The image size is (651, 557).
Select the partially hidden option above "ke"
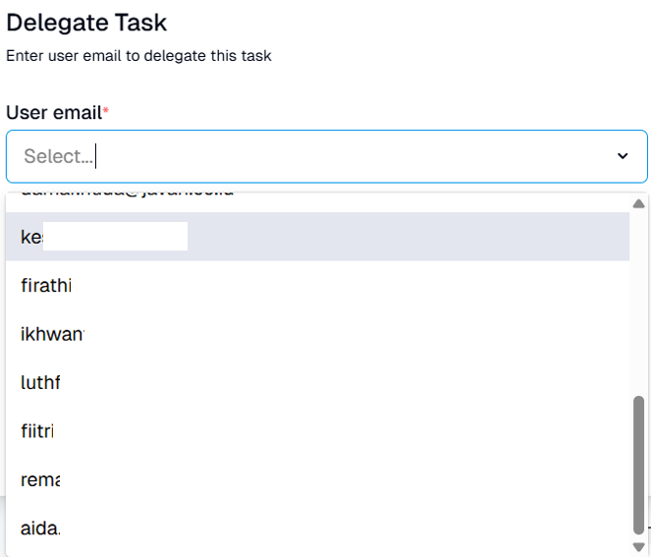point(128,196)
